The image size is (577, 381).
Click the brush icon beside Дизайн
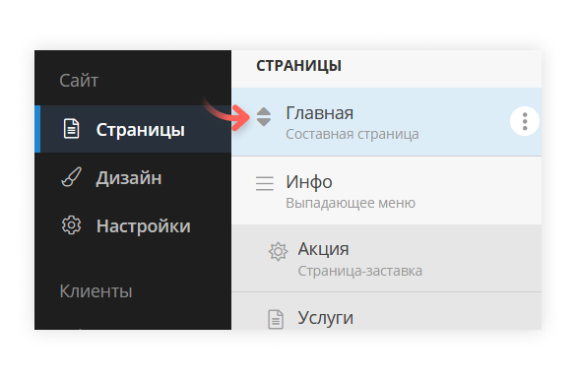pyautogui.click(x=72, y=177)
